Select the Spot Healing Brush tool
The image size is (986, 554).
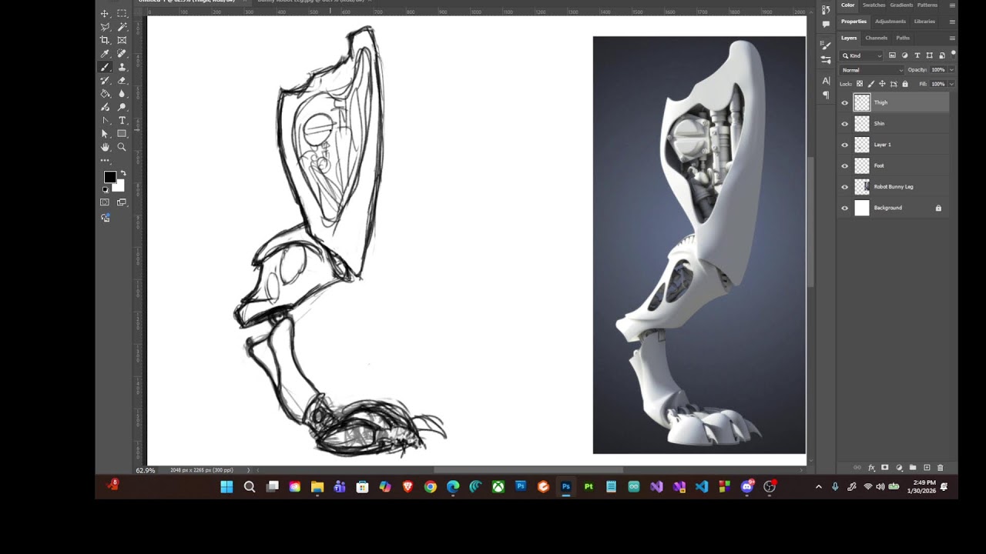[122, 54]
